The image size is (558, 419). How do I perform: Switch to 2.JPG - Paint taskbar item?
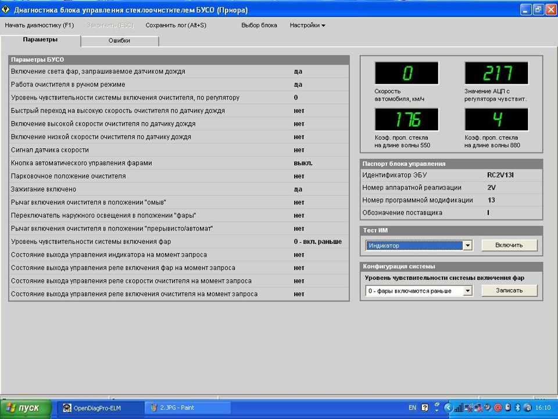187,407
